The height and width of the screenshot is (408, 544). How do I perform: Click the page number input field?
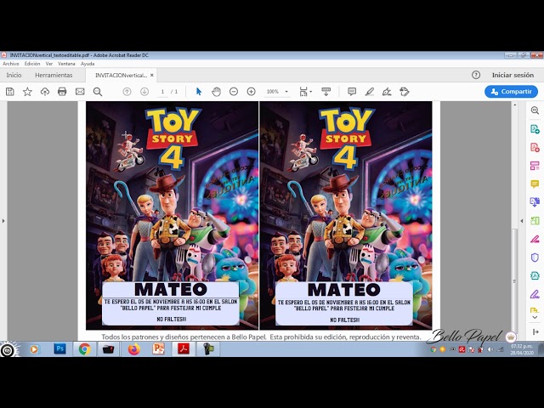click(162, 92)
